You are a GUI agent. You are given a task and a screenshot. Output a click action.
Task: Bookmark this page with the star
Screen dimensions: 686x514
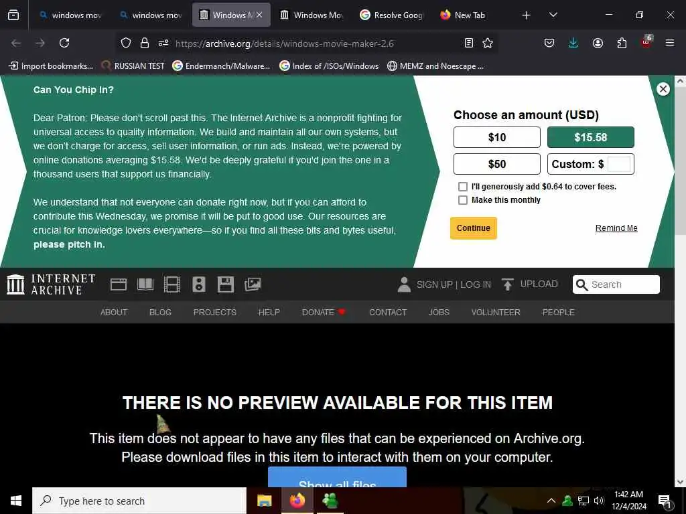[488, 43]
